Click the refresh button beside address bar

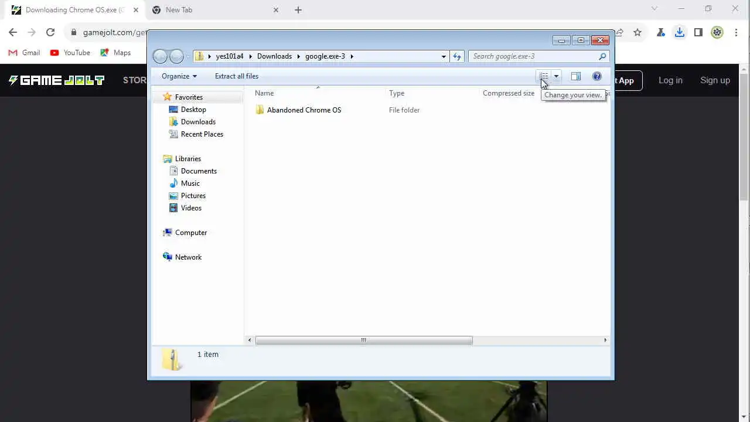pyautogui.click(x=458, y=56)
